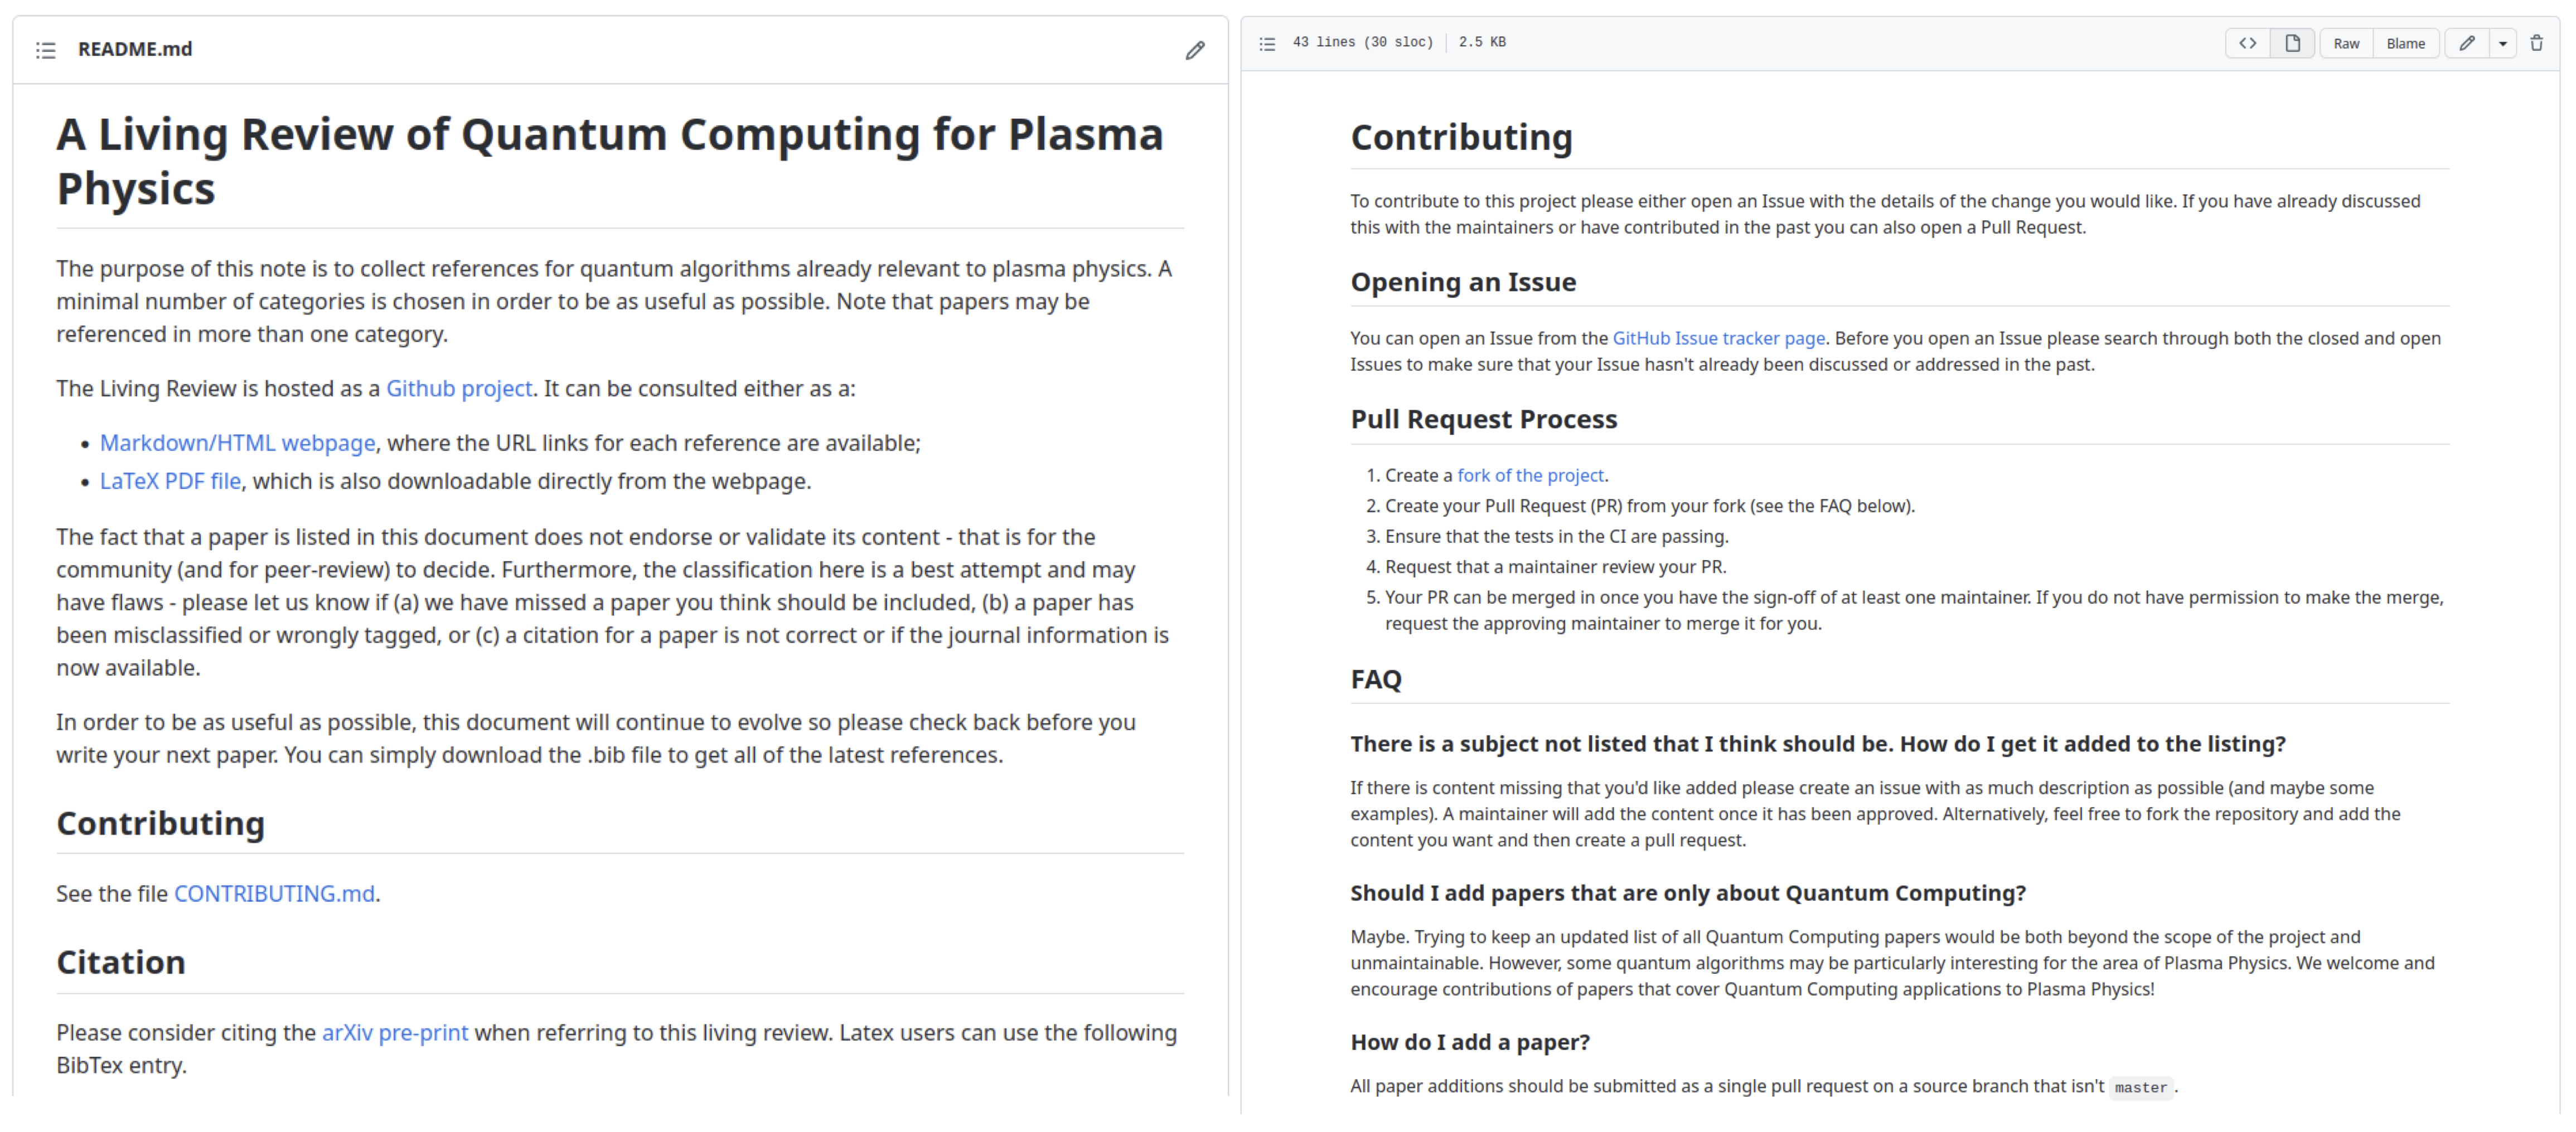
Task: Click the fork of the project link
Action: pos(1530,475)
